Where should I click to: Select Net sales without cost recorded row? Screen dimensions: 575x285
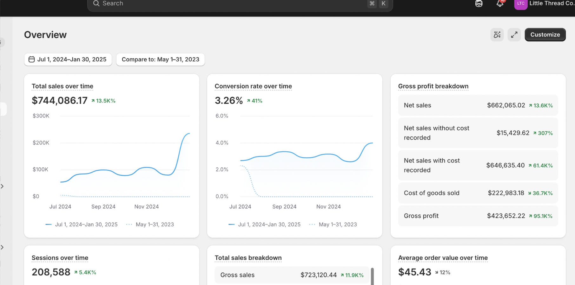coord(478,133)
